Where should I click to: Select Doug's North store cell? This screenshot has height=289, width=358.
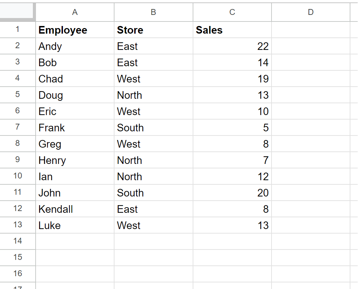(x=153, y=95)
